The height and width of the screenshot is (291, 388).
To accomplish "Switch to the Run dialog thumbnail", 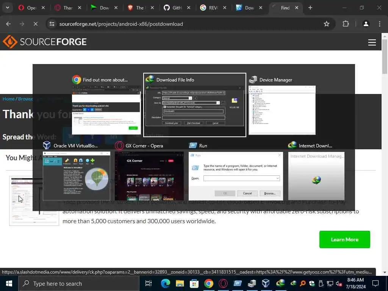I will [236, 171].
